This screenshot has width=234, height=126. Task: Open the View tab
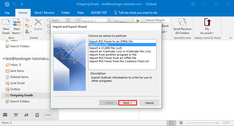(80, 13)
